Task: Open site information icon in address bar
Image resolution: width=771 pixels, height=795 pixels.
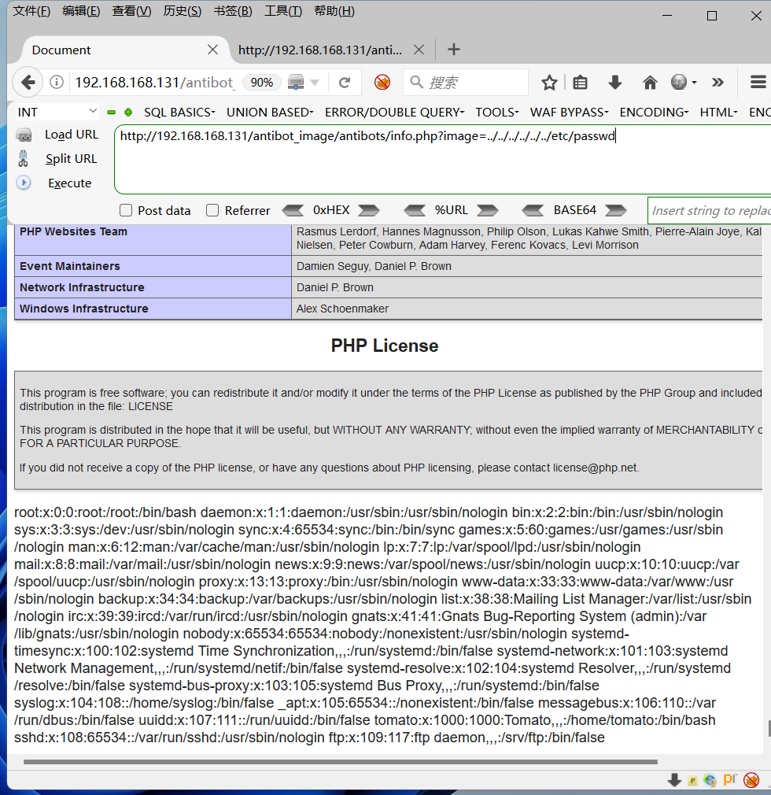Action: tap(57, 82)
